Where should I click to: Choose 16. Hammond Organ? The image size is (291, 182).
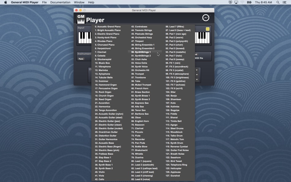click(106, 85)
